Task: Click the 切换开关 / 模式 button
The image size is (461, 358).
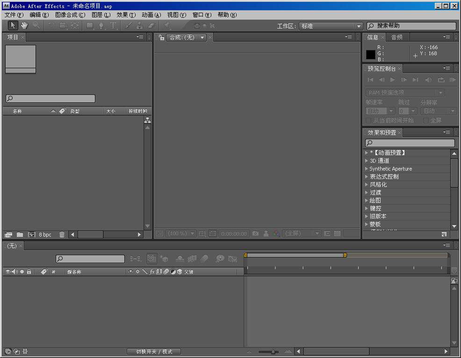Action: click(x=154, y=351)
